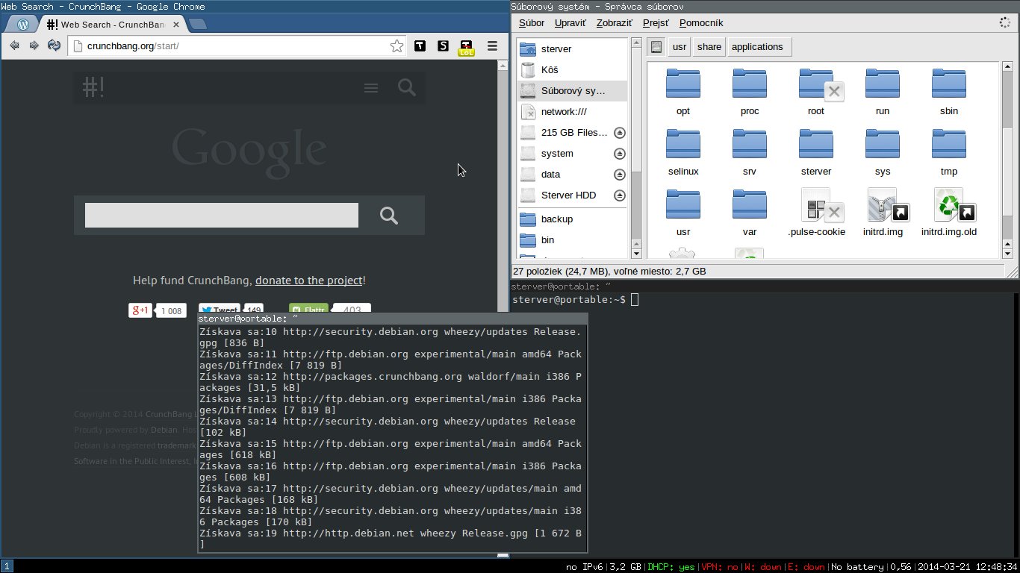Select the sterver folder in the file view

click(816, 145)
